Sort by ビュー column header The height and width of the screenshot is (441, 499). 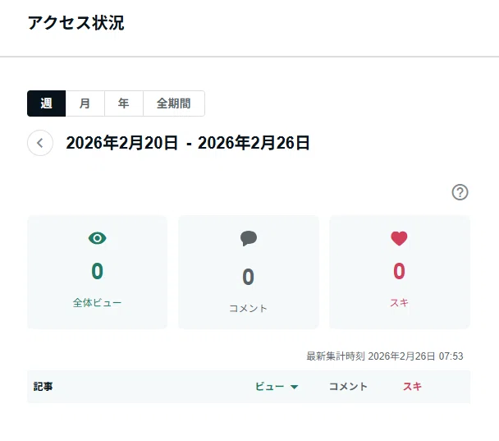click(269, 387)
